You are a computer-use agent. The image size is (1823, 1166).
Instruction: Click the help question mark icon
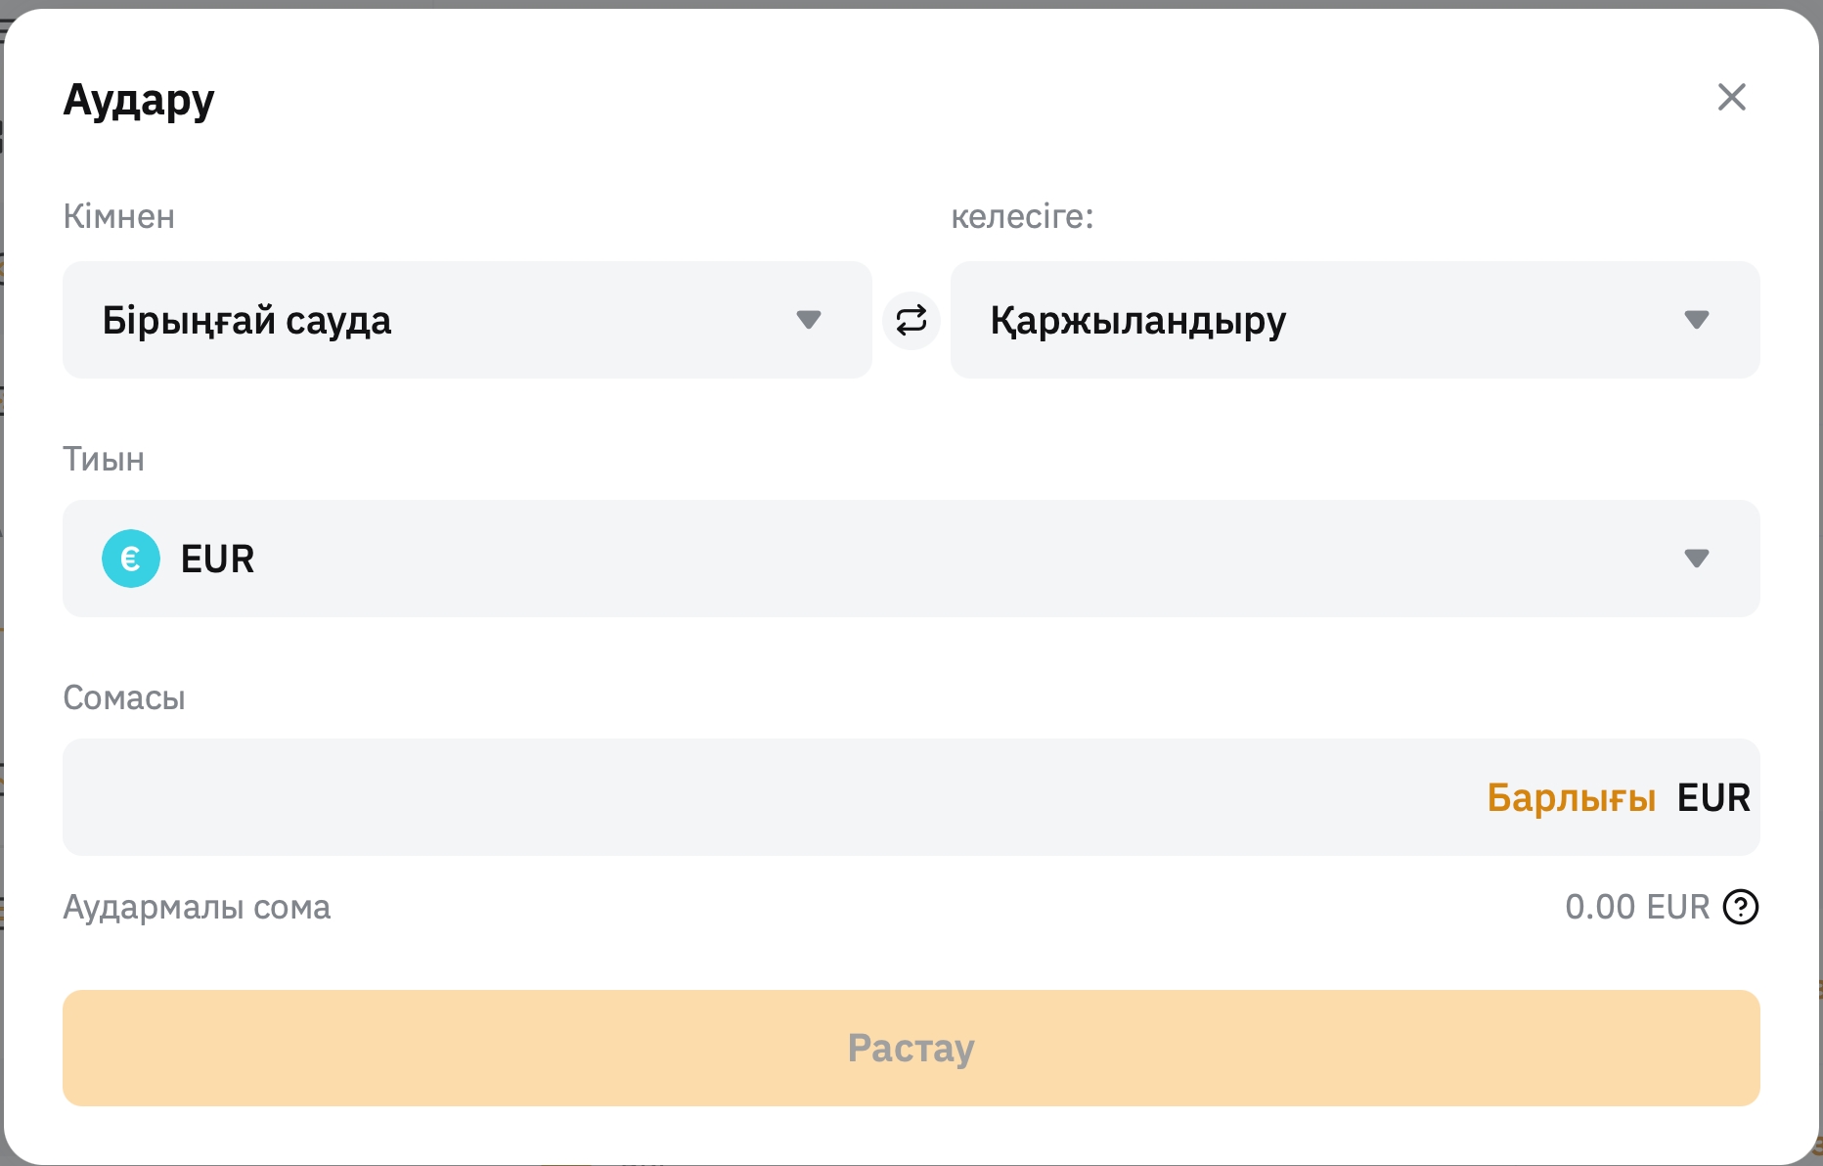1741,907
